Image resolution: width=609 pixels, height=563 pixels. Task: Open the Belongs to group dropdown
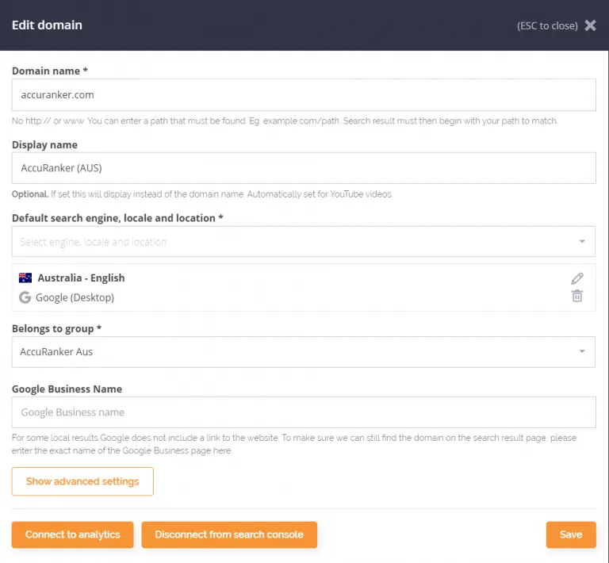click(x=304, y=352)
